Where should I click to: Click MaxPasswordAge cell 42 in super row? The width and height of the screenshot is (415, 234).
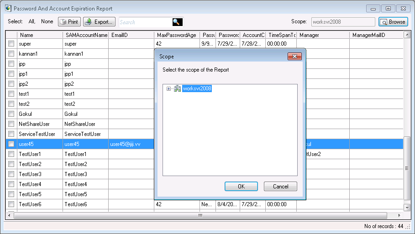[177, 44]
